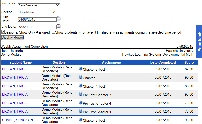This screenshot has height=124, width=202.
Task: Click globe icon beside Pre-Test Chapter 1
Action: coord(80,111)
